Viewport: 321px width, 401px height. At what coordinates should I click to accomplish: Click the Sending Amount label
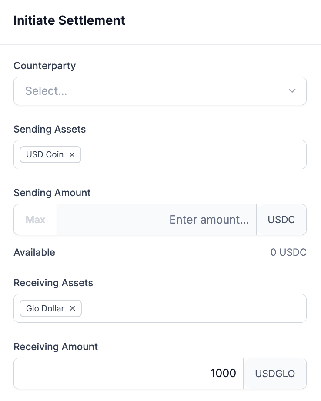click(52, 193)
